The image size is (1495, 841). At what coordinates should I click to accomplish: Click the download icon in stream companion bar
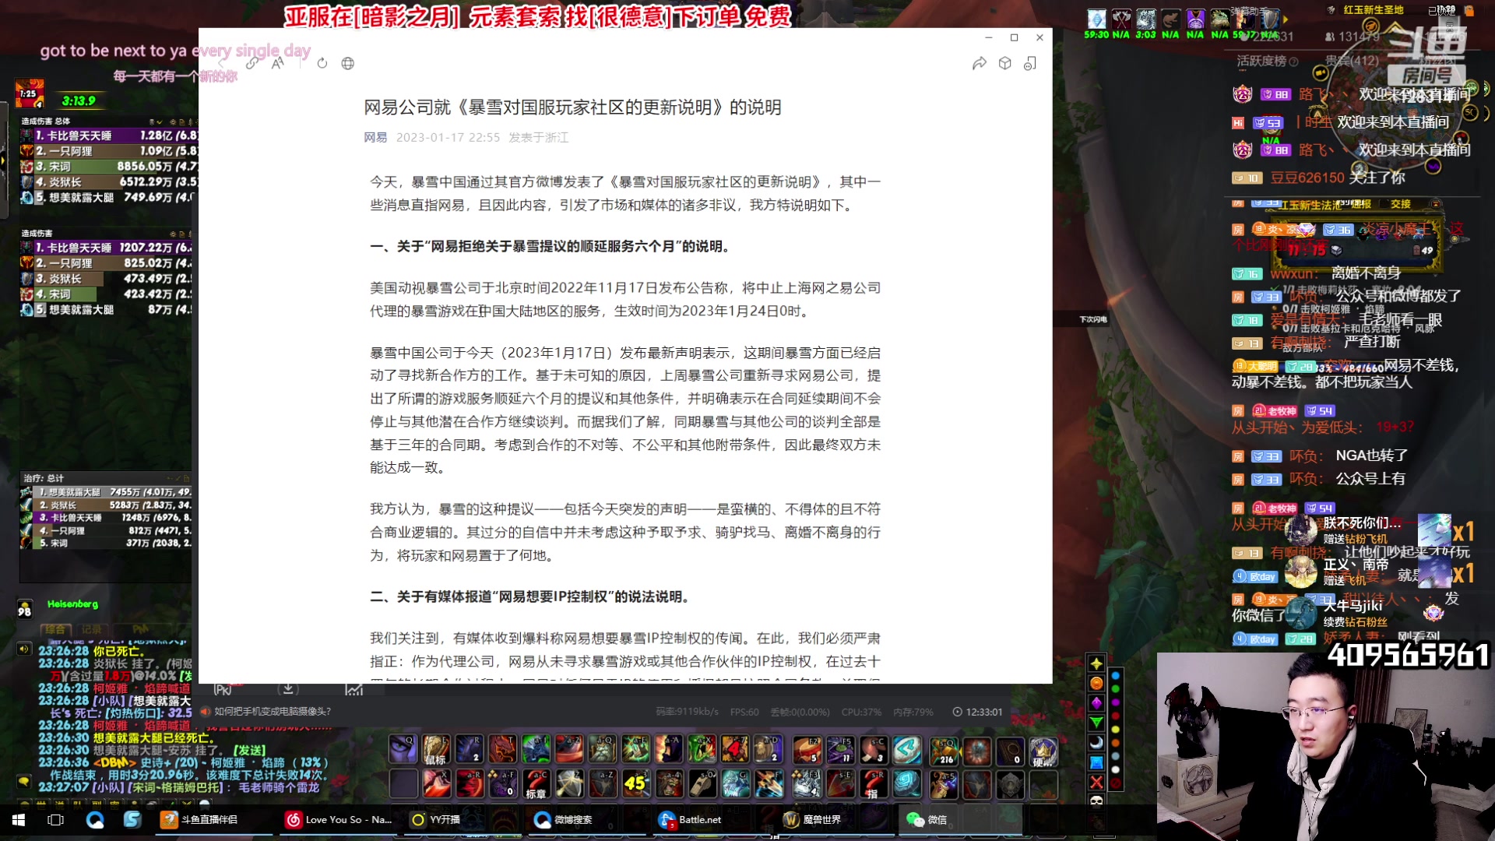point(288,688)
